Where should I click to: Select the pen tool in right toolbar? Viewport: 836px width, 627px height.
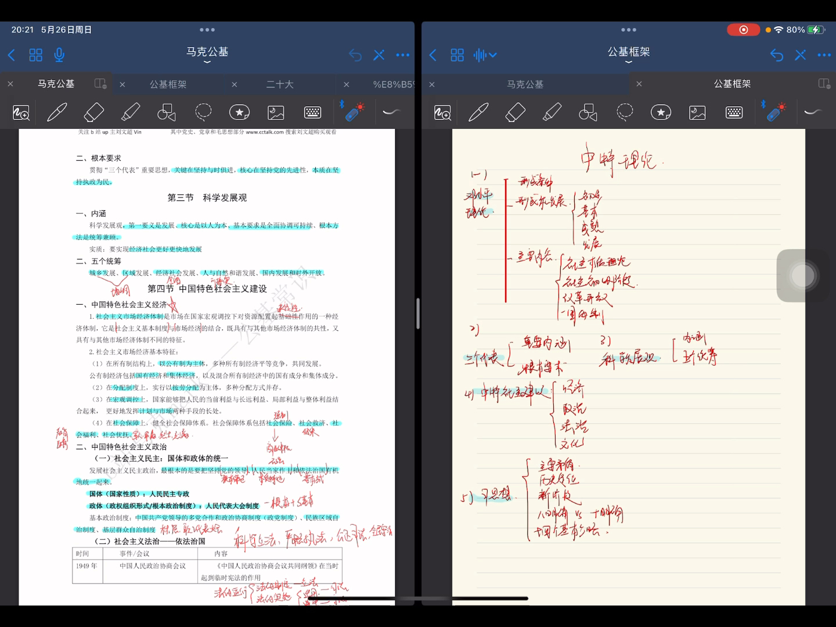pyautogui.click(x=478, y=112)
